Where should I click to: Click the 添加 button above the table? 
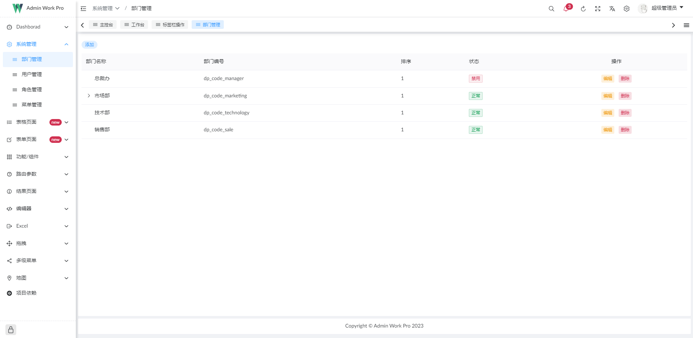coord(89,44)
